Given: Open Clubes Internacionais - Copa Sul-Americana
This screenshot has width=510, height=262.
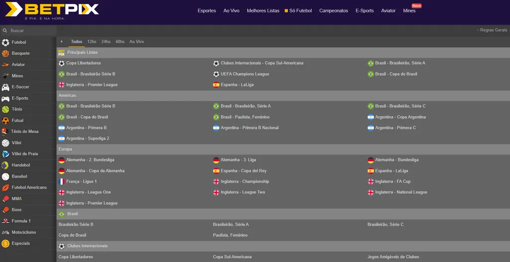Looking at the screenshot, I should (x=262, y=63).
